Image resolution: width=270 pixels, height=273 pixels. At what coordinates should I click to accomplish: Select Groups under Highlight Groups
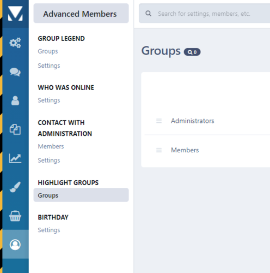coord(81,195)
